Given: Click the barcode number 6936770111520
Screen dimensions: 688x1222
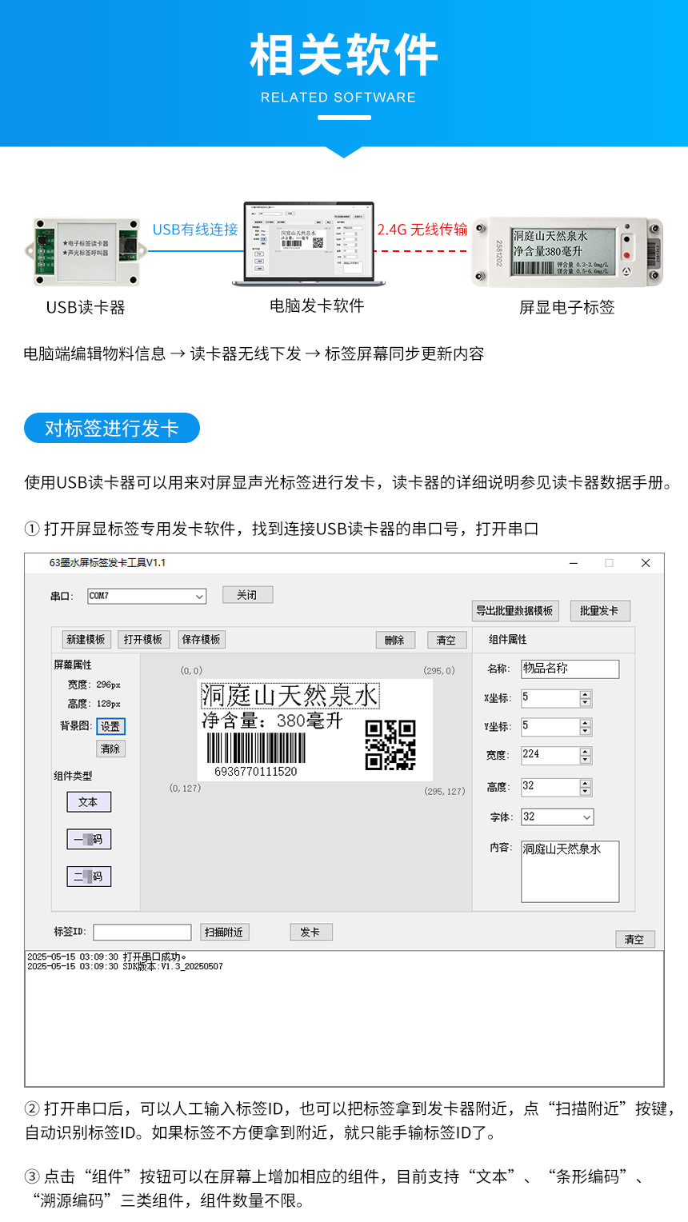Looking at the screenshot, I should (x=256, y=772).
